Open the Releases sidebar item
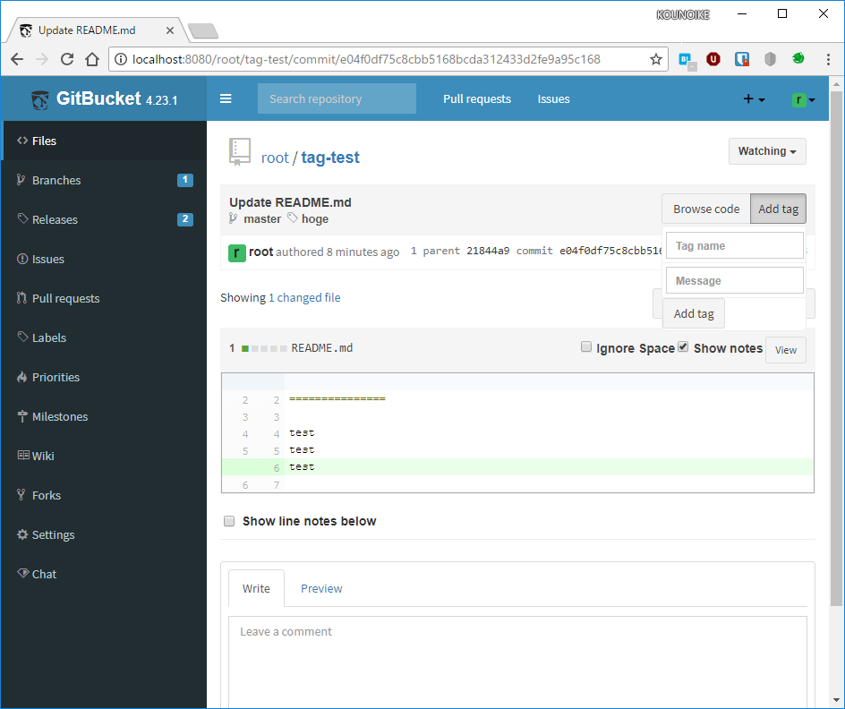Image resolution: width=845 pixels, height=709 pixels. pyautogui.click(x=104, y=219)
